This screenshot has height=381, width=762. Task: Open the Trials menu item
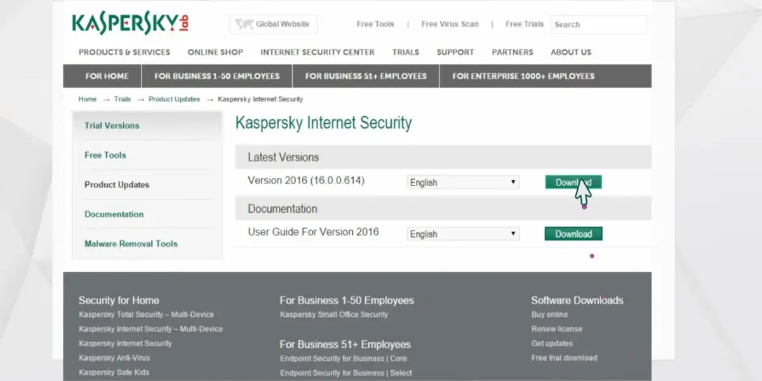click(x=406, y=52)
